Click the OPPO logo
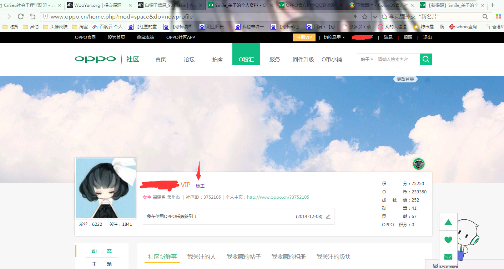 click(95, 59)
